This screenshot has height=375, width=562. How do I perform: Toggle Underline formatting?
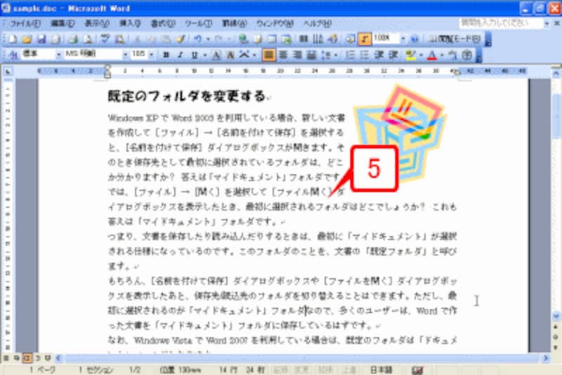pos(195,55)
